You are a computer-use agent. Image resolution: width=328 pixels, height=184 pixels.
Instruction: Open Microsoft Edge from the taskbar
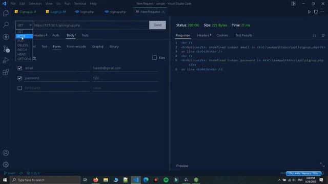click(146, 180)
